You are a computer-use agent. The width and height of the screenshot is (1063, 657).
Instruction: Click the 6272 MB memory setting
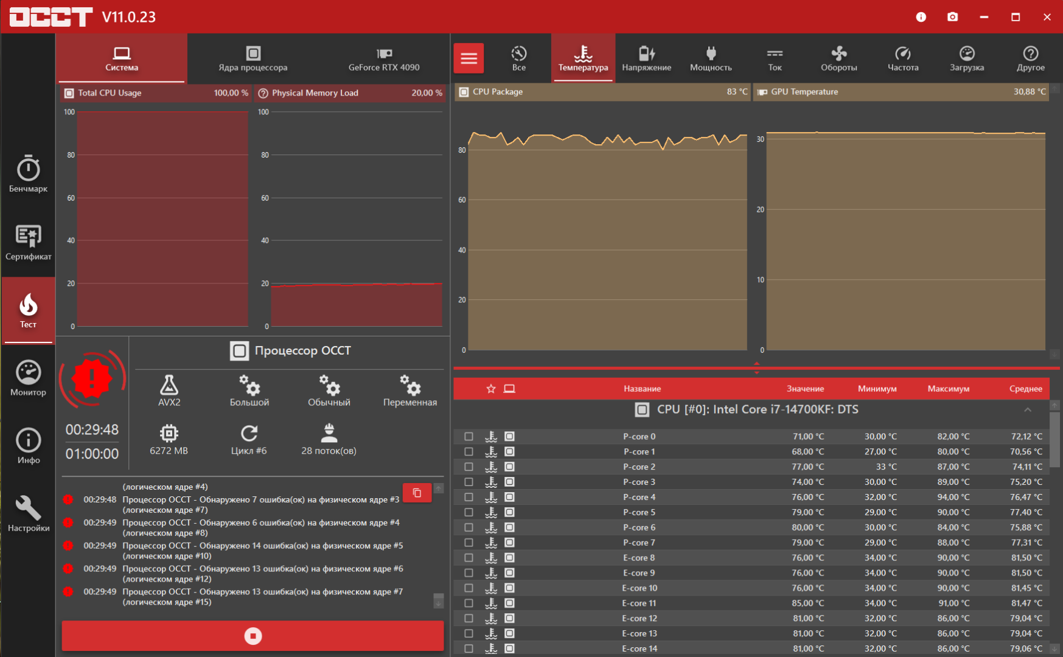[x=169, y=440]
